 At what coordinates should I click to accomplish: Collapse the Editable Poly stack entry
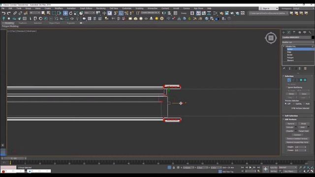click(x=284, y=46)
